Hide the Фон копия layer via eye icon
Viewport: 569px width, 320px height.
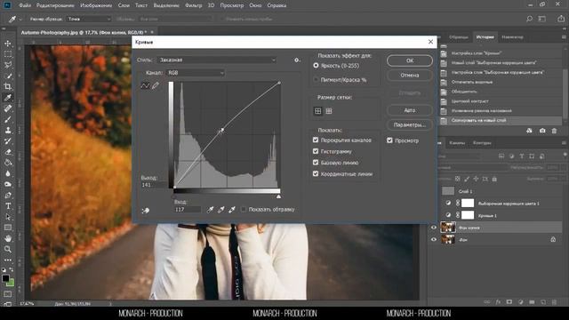pos(434,228)
